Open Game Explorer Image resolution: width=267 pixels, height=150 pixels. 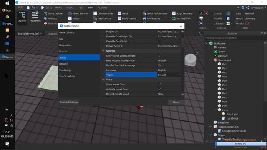[x=54, y=13]
